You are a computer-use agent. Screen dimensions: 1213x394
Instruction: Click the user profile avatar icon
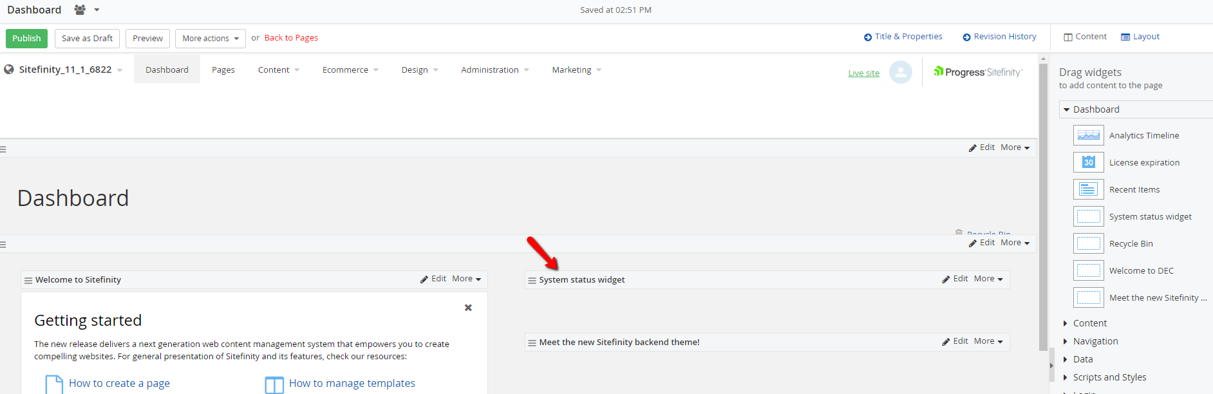pos(900,72)
